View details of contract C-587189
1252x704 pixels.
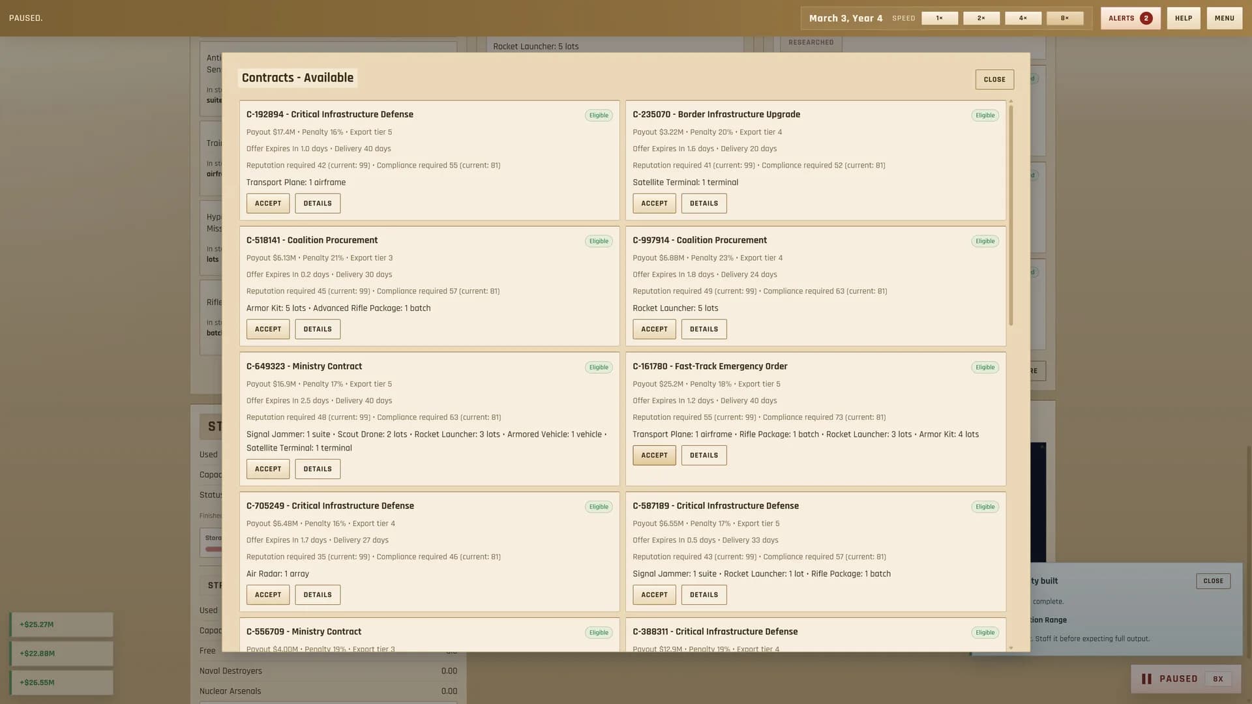pyautogui.click(x=704, y=594)
